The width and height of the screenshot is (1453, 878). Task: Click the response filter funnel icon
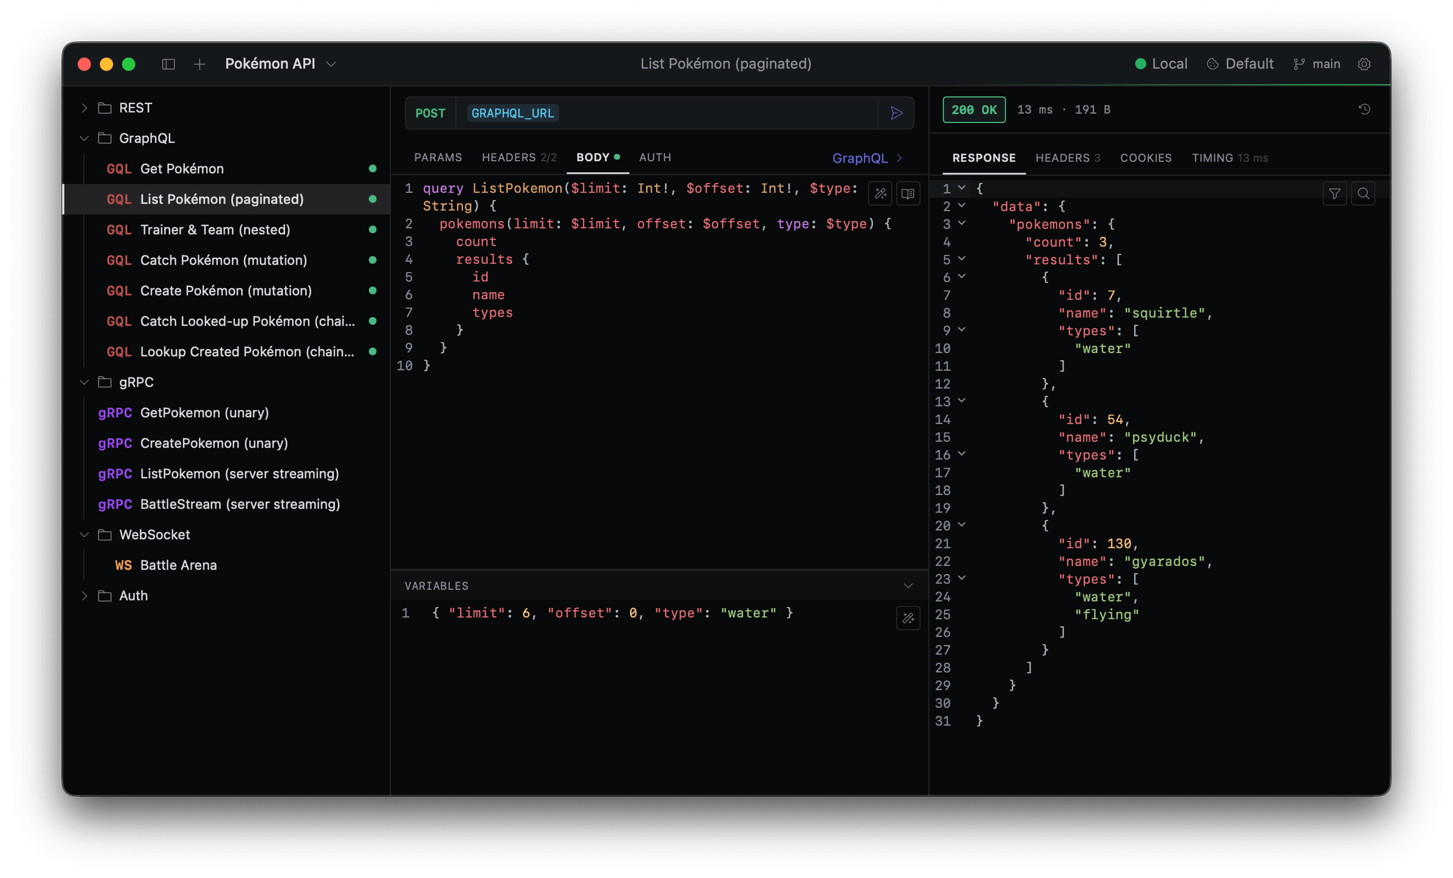click(1335, 194)
